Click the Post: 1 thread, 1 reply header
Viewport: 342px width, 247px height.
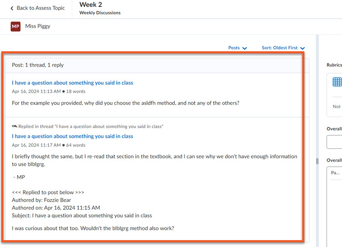[38, 65]
